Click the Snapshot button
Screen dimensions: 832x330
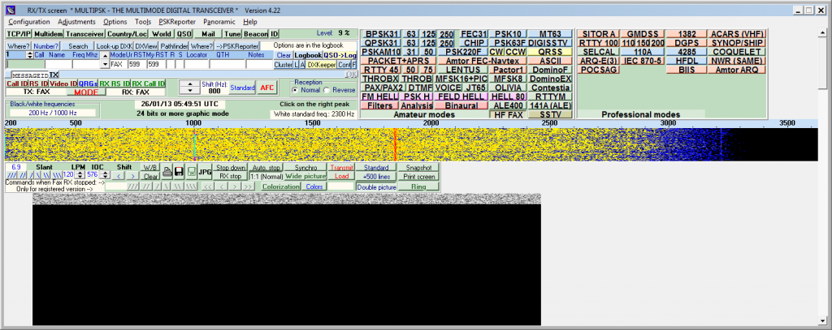[x=418, y=167]
